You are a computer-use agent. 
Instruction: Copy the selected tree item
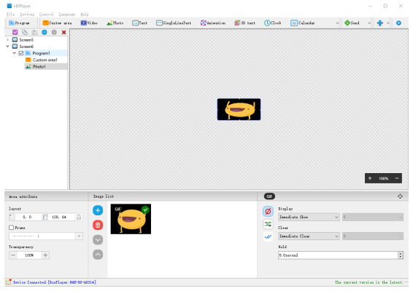25,32
